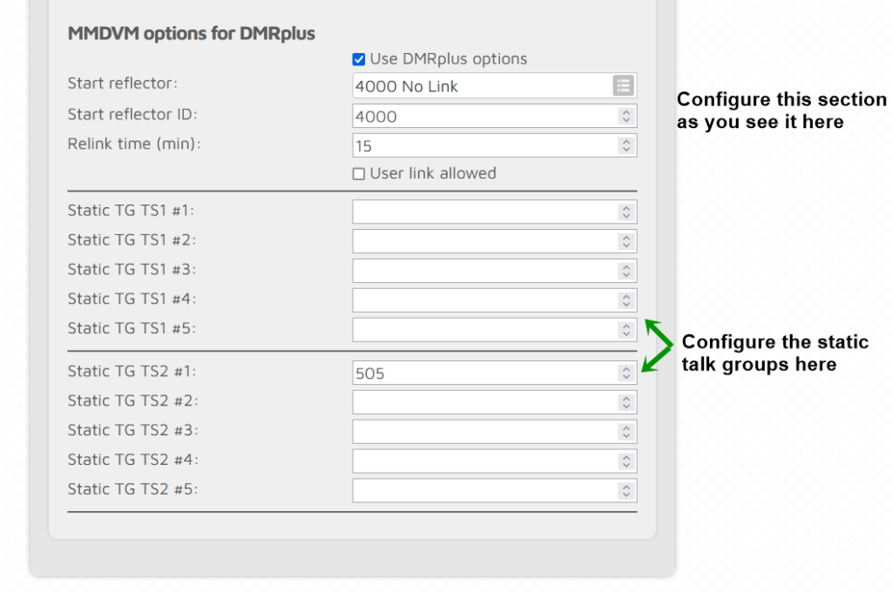
Task: Select the Start reflector ID field showing 4000
Action: pyautogui.click(x=479, y=116)
